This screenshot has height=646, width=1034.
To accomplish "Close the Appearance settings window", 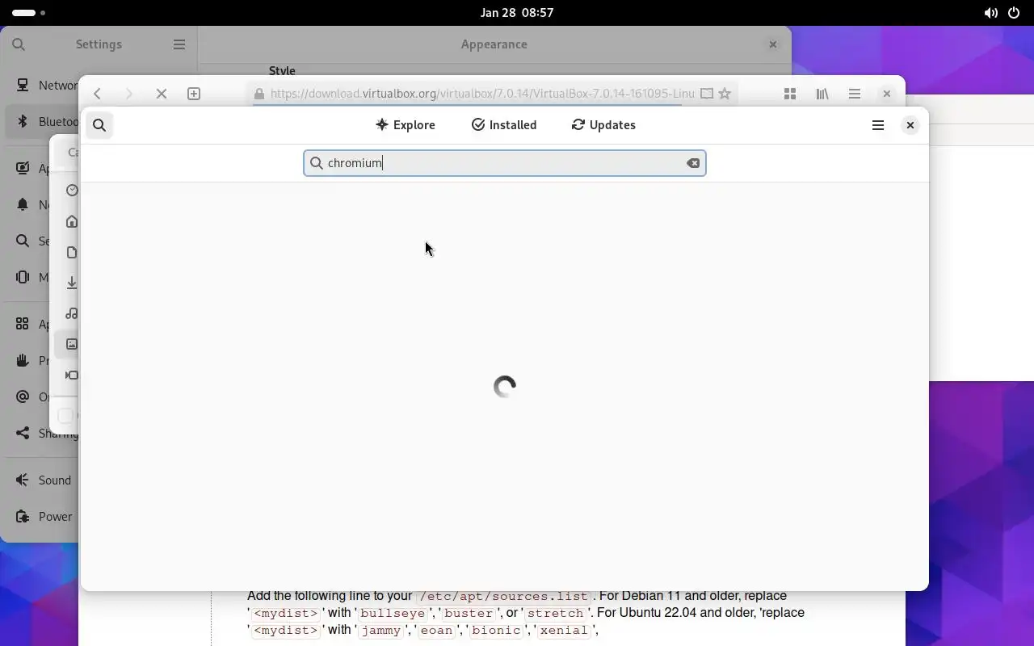I will [773, 44].
